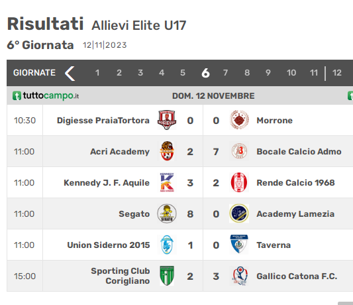Open the Gallico Catona F.C. team link

click(x=297, y=276)
